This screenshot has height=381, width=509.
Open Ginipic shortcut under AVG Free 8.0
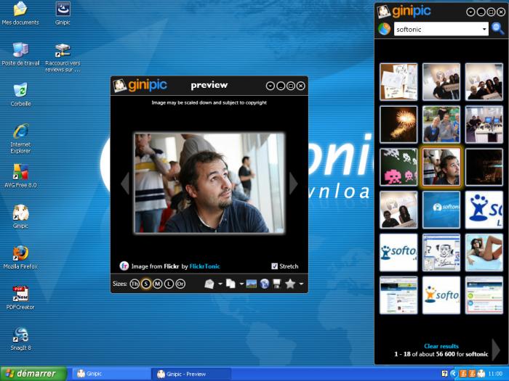pos(20,217)
